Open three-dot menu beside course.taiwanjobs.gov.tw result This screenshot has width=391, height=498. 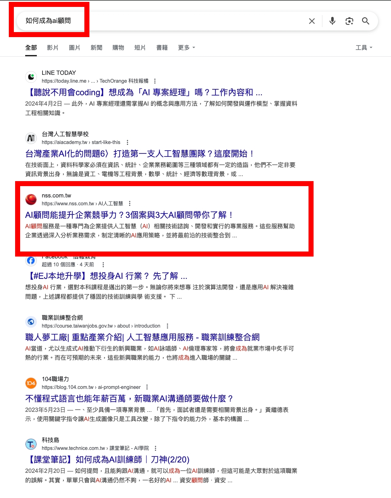[167, 326]
